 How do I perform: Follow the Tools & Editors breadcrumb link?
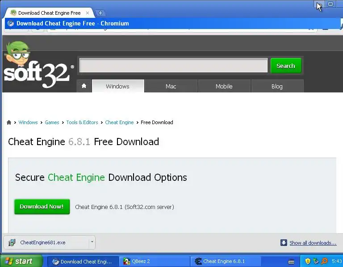tap(82, 122)
